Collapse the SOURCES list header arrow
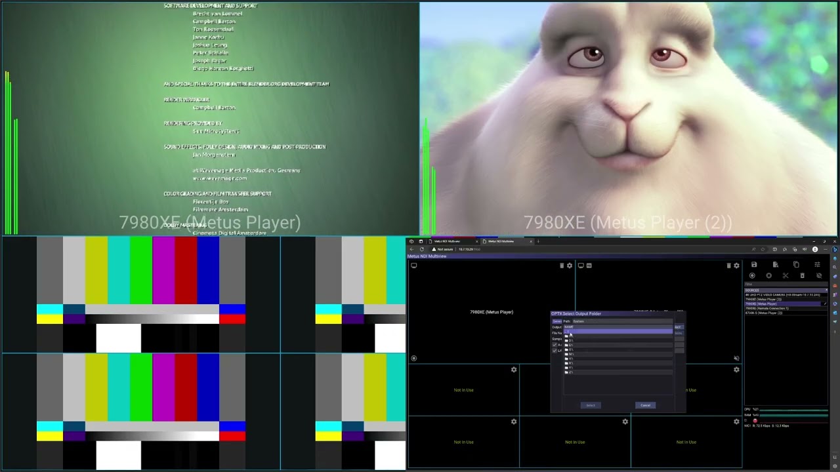Screen dimensions: 840x472 [826, 290]
